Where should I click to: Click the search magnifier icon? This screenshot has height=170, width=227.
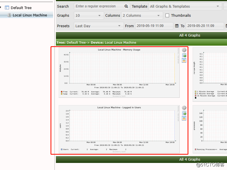[x=126, y=6]
